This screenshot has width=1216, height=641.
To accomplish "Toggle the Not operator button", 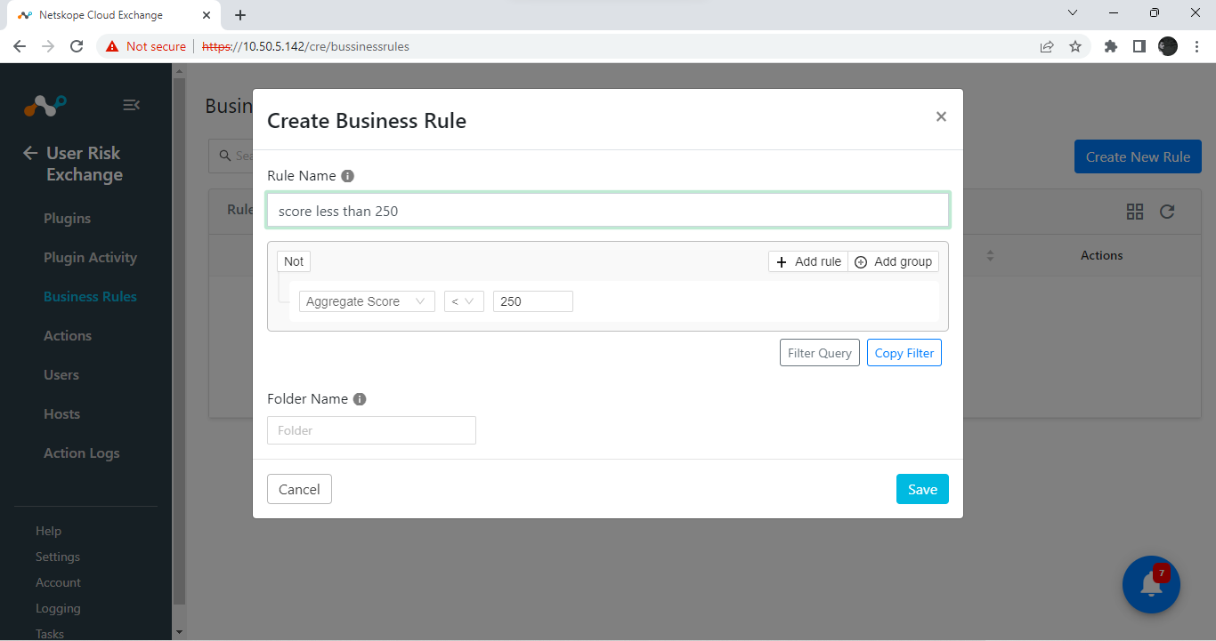I will [294, 261].
